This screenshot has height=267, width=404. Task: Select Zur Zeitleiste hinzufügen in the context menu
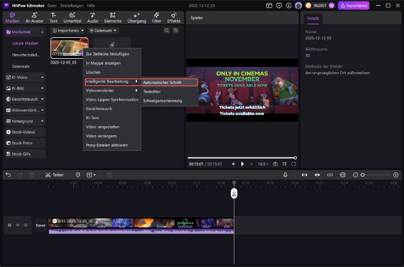pyautogui.click(x=112, y=54)
